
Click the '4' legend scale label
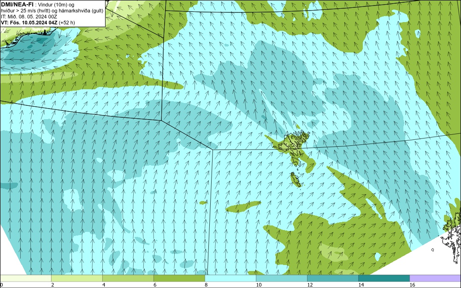click(x=104, y=285)
